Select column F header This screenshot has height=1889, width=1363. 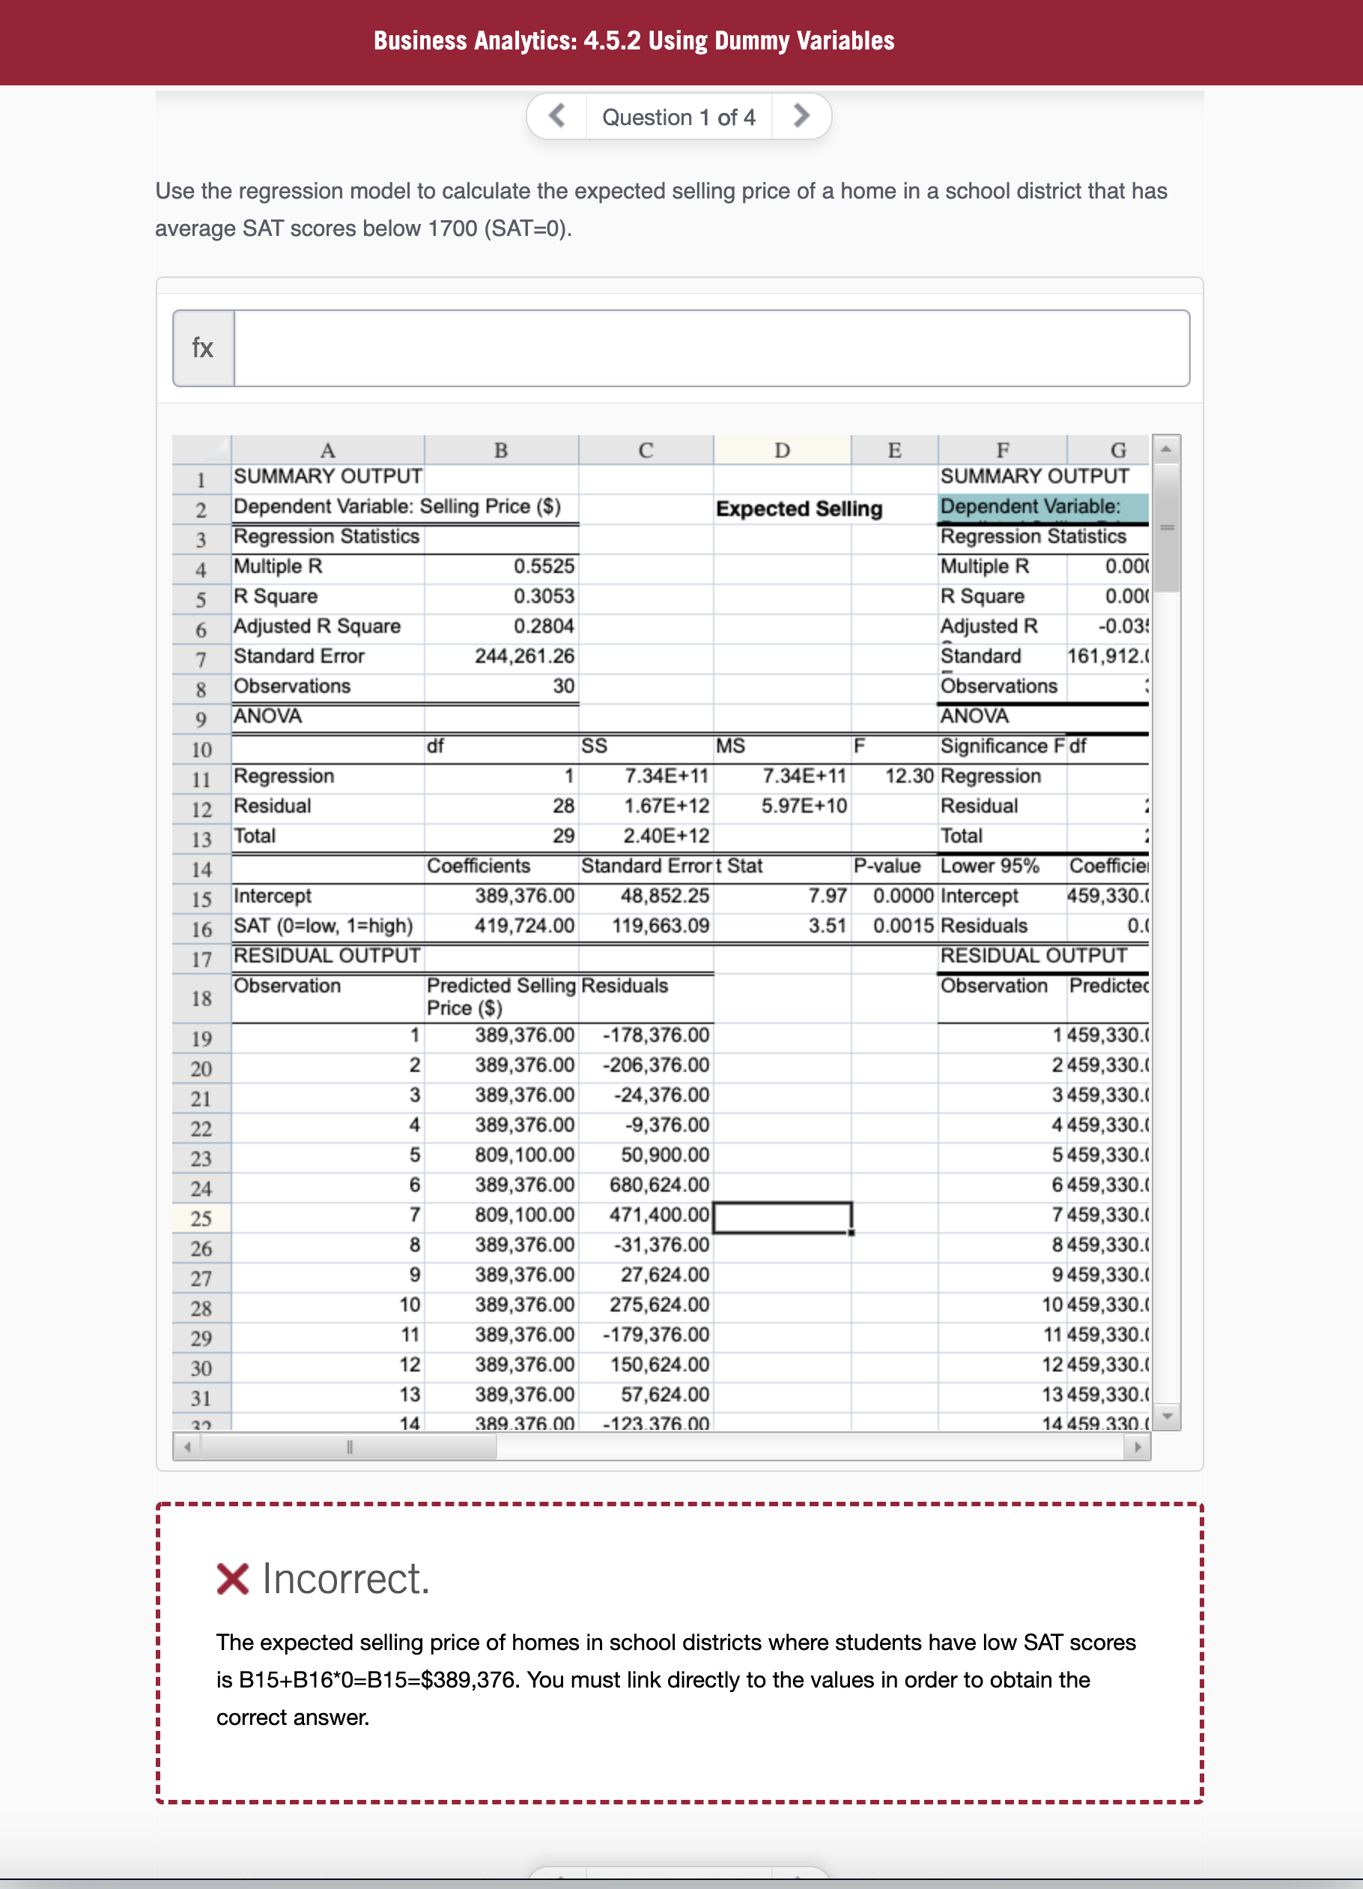click(1003, 449)
